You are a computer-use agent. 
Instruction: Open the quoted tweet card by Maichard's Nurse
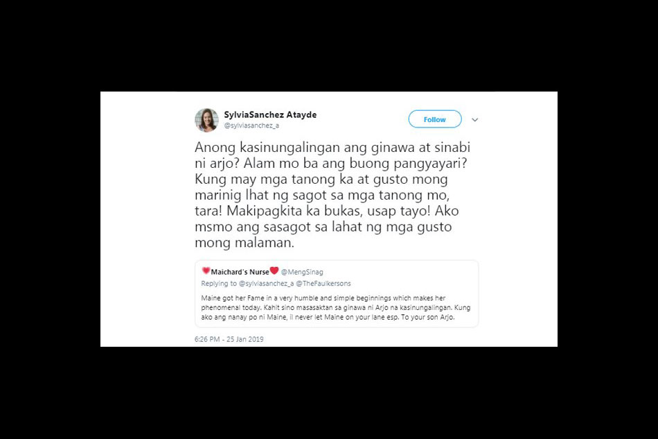click(337, 293)
